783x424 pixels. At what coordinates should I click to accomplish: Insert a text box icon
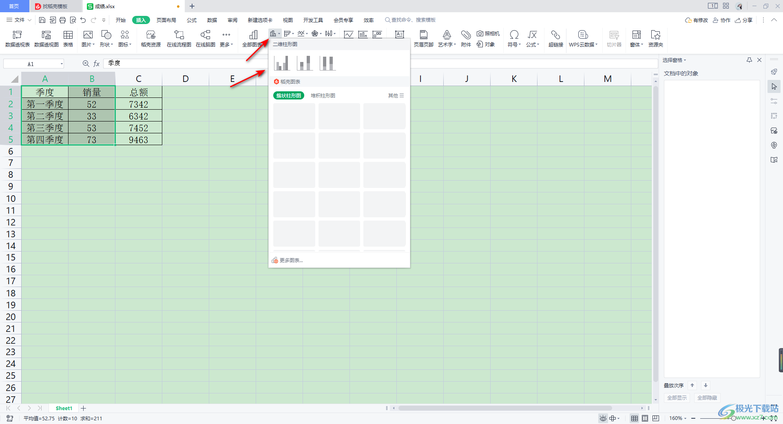click(400, 35)
